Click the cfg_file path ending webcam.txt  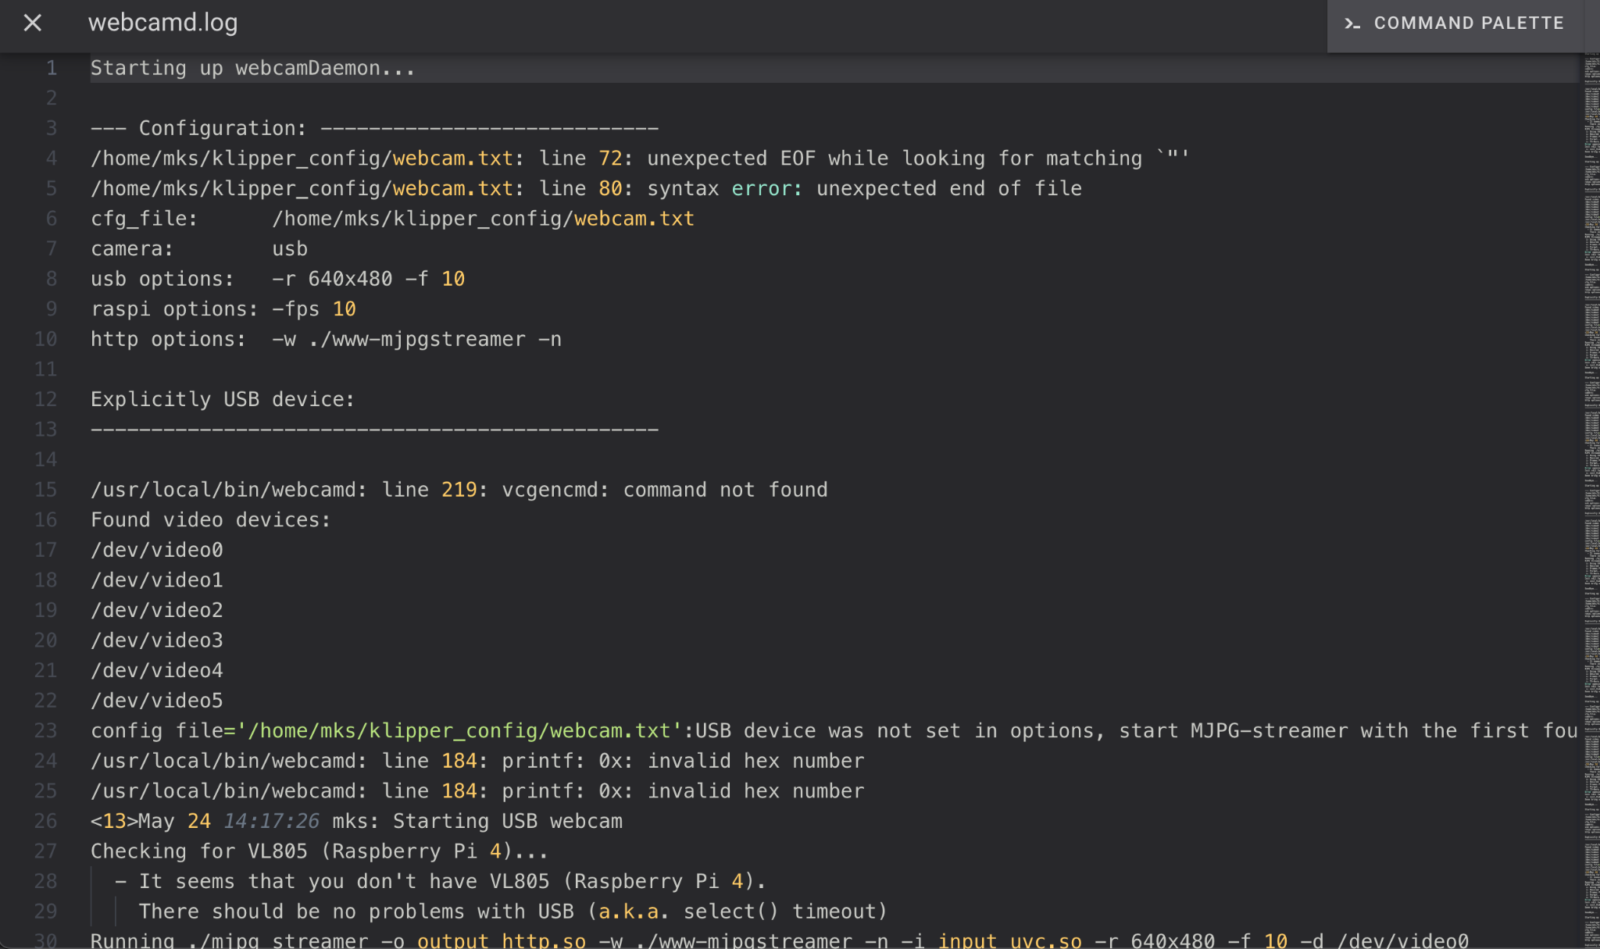[x=483, y=219]
